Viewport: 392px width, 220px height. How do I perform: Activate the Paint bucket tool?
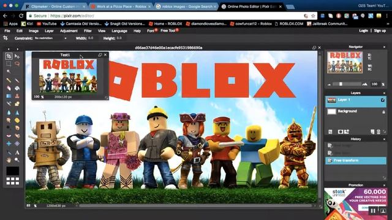click(17, 88)
